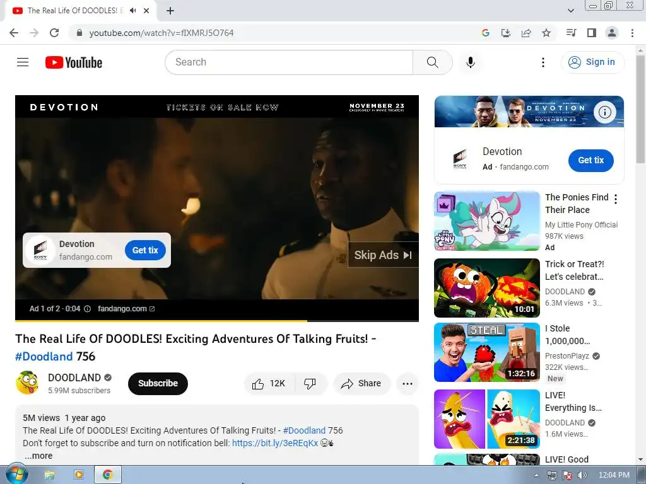Open YouTube settings three-dot menu

tap(543, 62)
